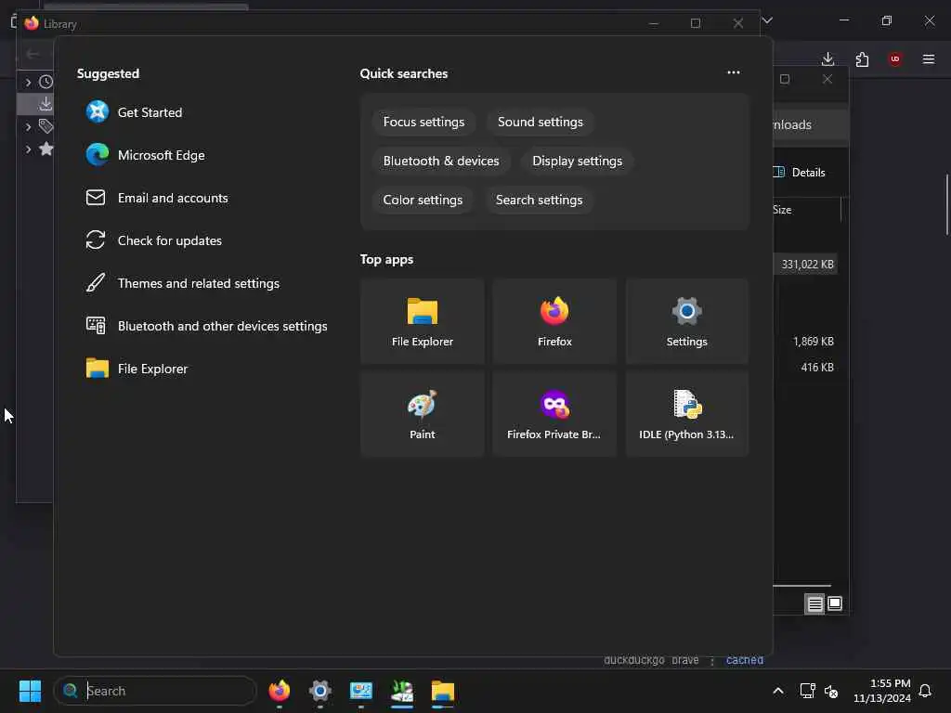The width and height of the screenshot is (951, 713).
Task: Choose Display settings quick search
Action: (577, 161)
